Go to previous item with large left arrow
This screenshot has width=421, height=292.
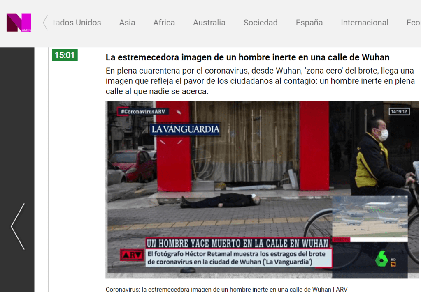click(x=17, y=226)
